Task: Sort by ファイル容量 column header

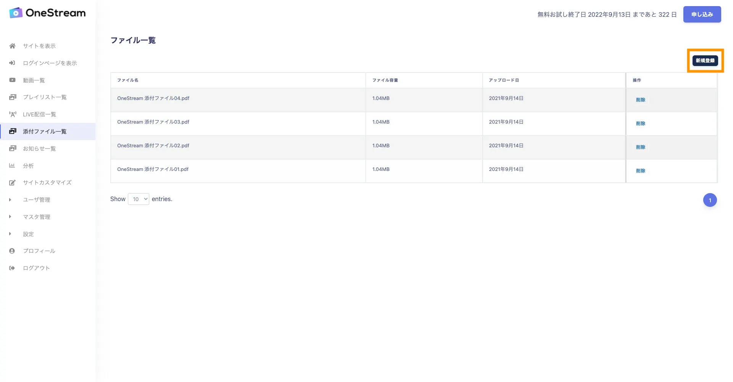Action: point(385,80)
